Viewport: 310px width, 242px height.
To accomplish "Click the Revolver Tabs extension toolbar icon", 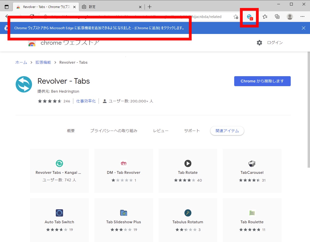I will tap(249, 17).
